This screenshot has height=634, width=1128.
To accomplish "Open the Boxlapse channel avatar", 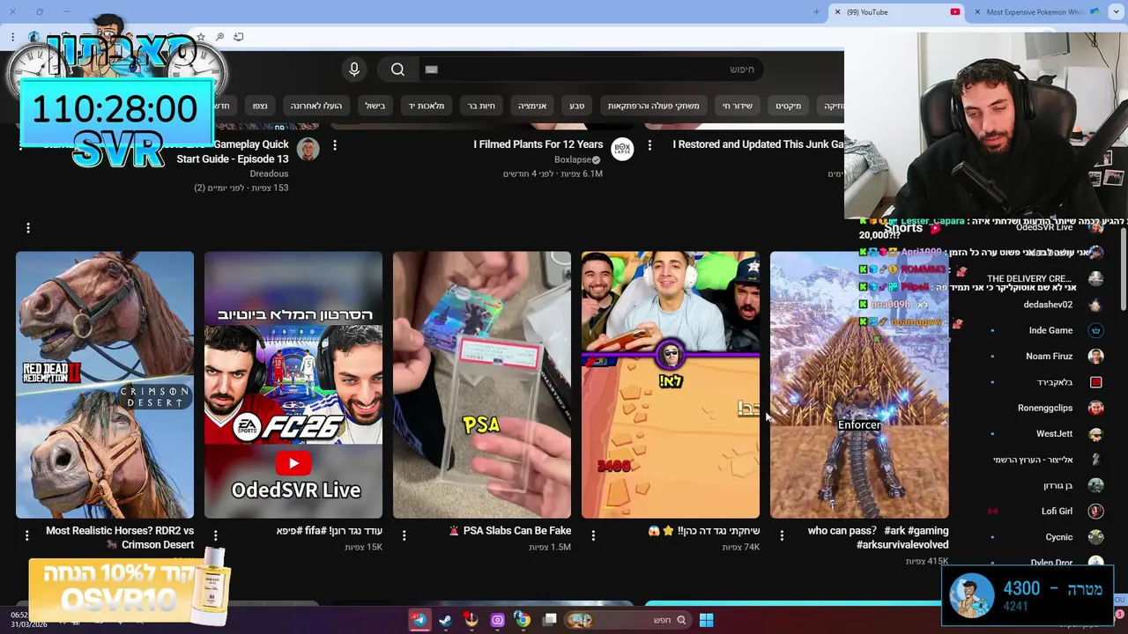I will pos(623,148).
